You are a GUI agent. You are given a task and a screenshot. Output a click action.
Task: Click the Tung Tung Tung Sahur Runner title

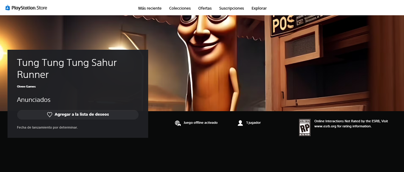coord(67,68)
